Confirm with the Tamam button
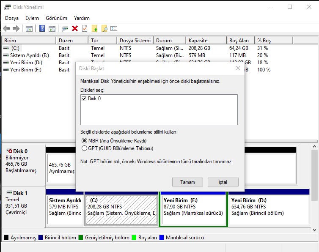This screenshot has height=252, width=319. [187, 182]
